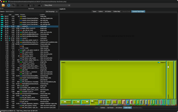Sort by the Function column header
Screen dimensions: 178x112
[30, 14]
